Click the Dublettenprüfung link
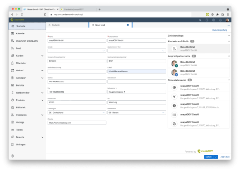 (x=220, y=30)
